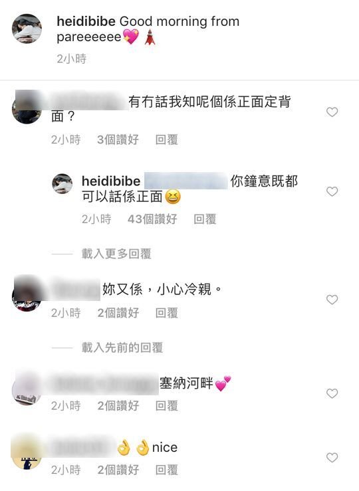Open heidibibe's avatar in the reply thread

point(62,184)
